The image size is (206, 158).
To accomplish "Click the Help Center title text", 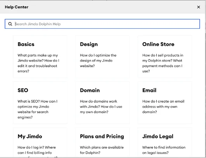I will tap(17, 7).
